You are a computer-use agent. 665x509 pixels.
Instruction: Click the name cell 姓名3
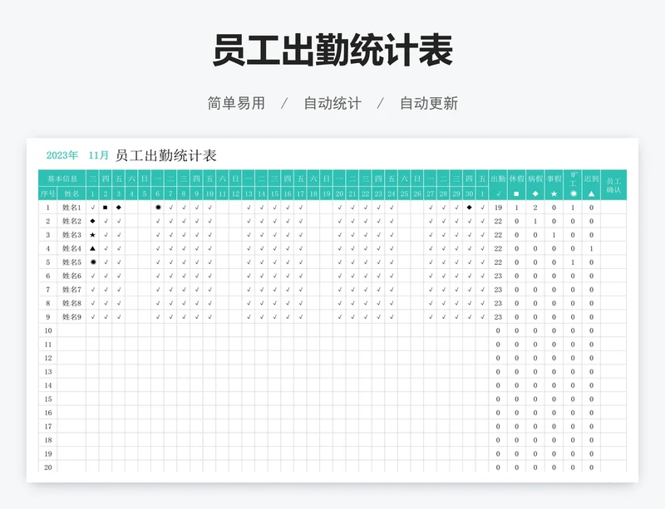tap(71, 235)
